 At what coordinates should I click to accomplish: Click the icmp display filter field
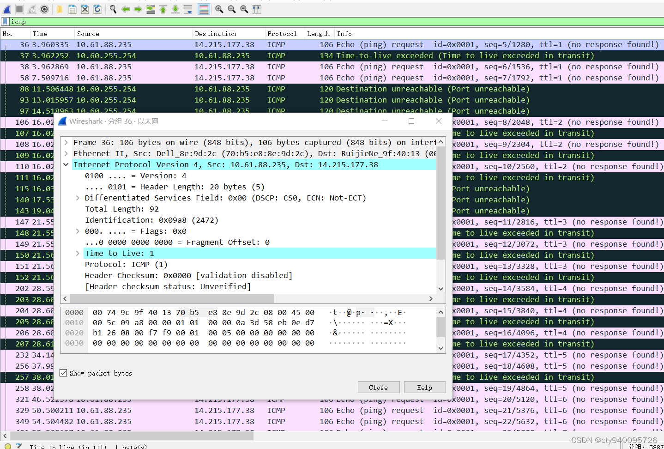pyautogui.click(x=337, y=22)
